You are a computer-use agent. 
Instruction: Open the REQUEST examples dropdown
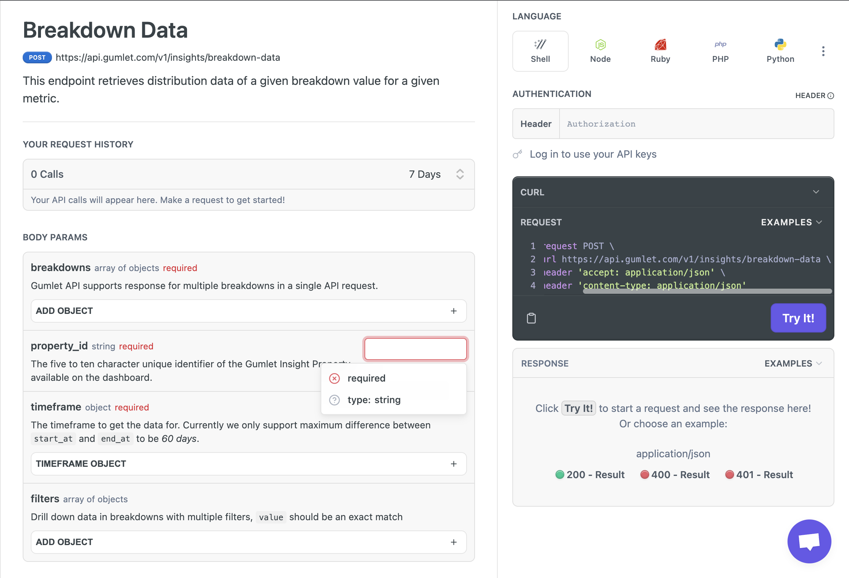(x=792, y=222)
